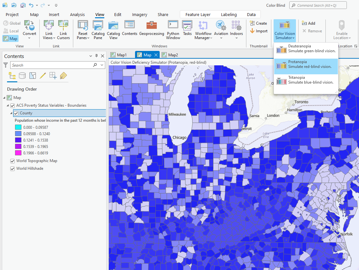Show the Contents pane from ribbon

coord(130,28)
